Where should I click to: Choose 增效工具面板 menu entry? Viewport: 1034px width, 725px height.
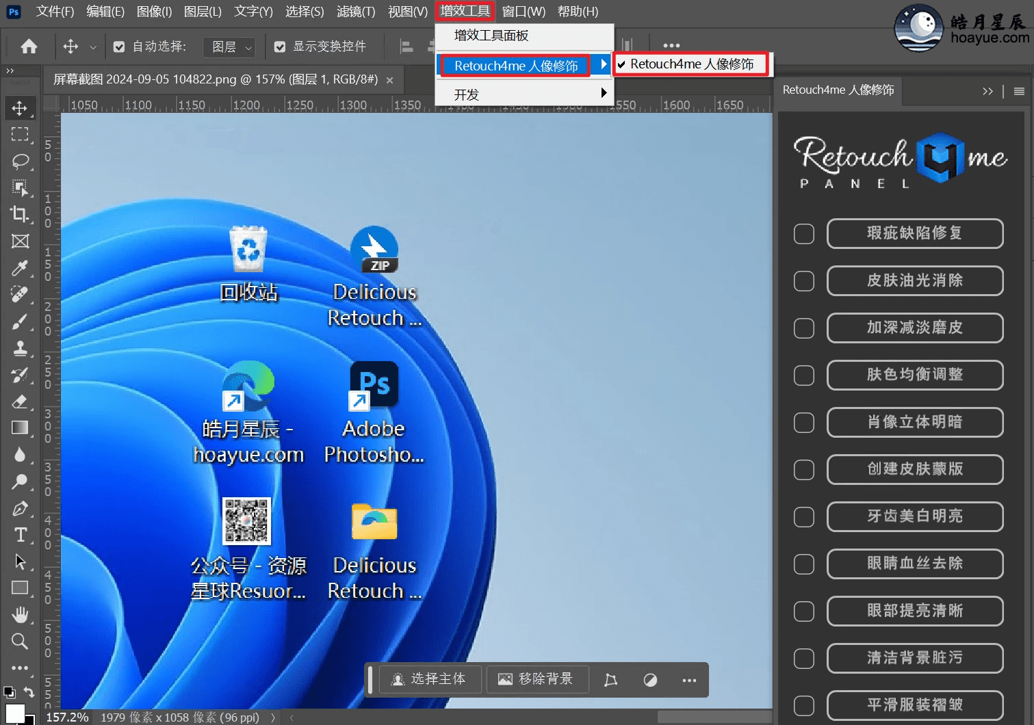(525, 36)
